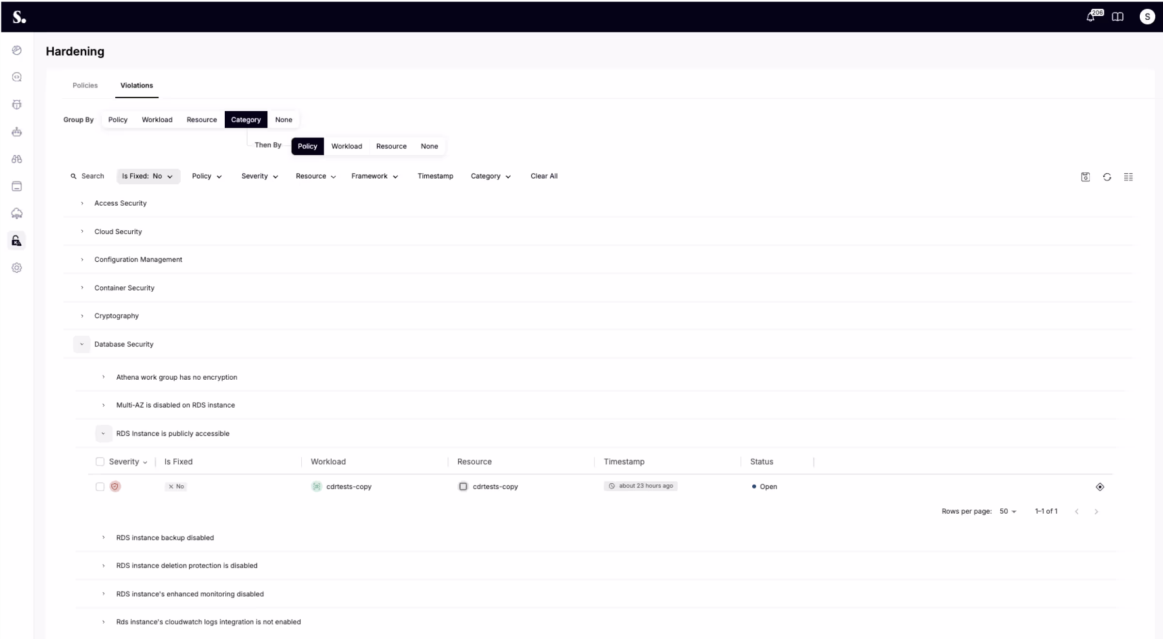1163x639 pixels.
Task: Select the cloud security icon in sidebar
Action: coord(17,213)
